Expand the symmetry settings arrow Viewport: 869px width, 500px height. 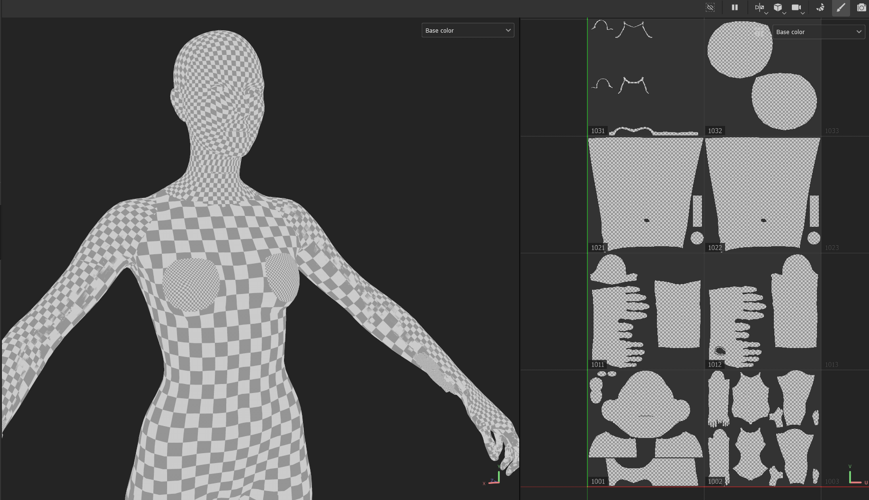(766, 13)
